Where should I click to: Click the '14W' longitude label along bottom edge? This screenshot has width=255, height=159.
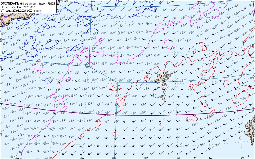click(49, 158)
